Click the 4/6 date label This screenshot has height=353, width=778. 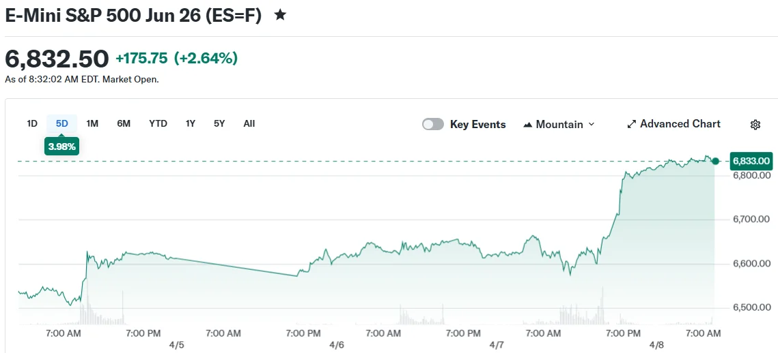click(337, 344)
